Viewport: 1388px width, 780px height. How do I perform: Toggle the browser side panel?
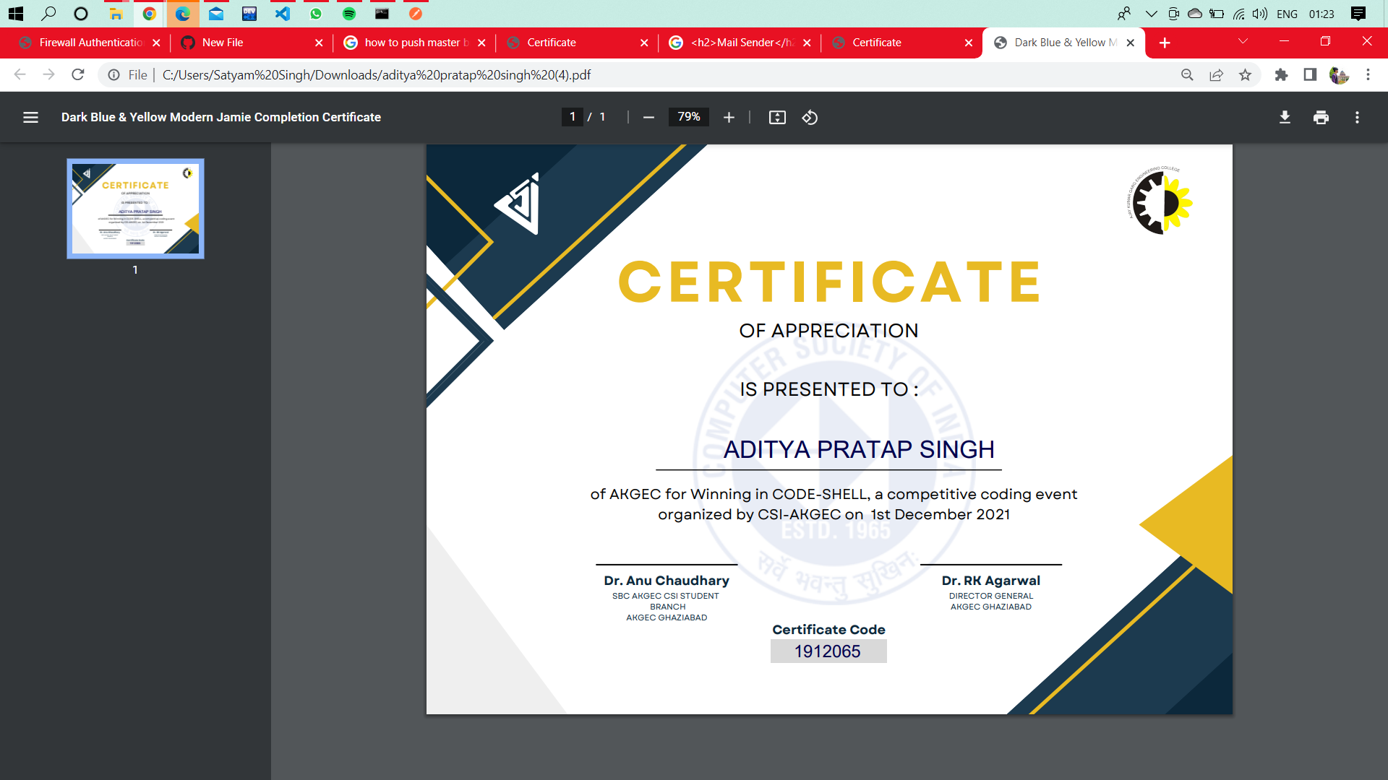(1310, 74)
